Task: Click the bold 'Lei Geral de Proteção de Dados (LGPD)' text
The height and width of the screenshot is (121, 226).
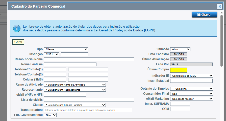Action: pos(124,30)
